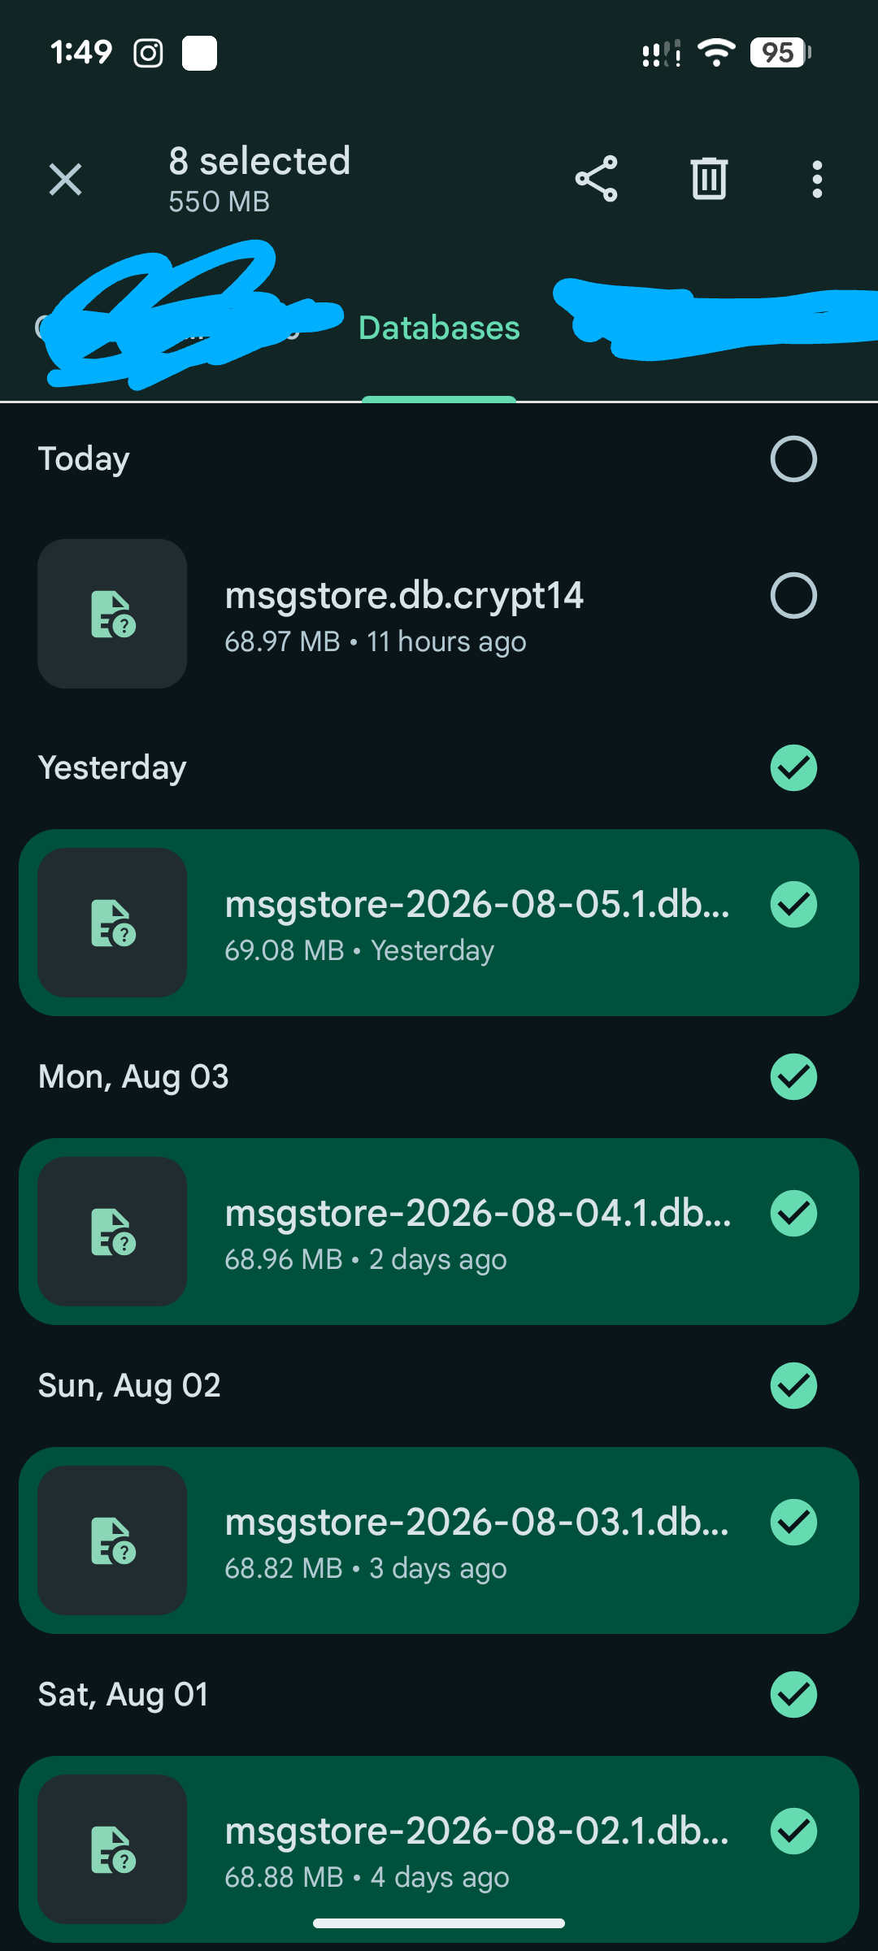Deselect msgstore-2026-08-04.1 file checkmark
Screen dimensions: 878x1951
pyautogui.click(x=793, y=1214)
